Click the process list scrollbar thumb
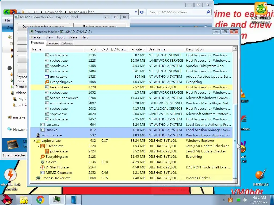This screenshot has height=205, width=274. 235,141
